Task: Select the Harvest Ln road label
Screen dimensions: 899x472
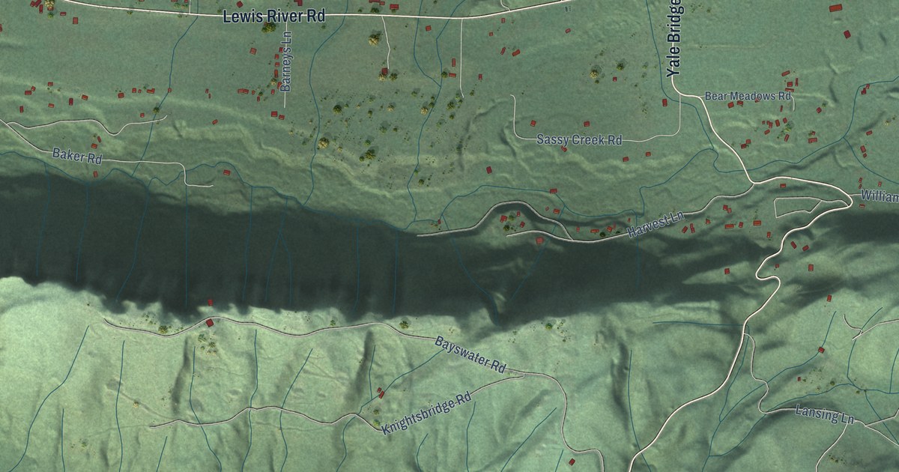Action: [x=656, y=225]
